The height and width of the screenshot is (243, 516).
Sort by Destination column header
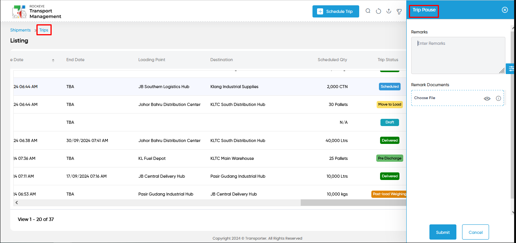pos(222,60)
